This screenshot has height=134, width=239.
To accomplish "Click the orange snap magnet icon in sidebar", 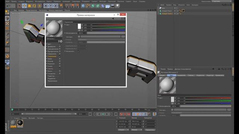I will (x=7, y=56).
